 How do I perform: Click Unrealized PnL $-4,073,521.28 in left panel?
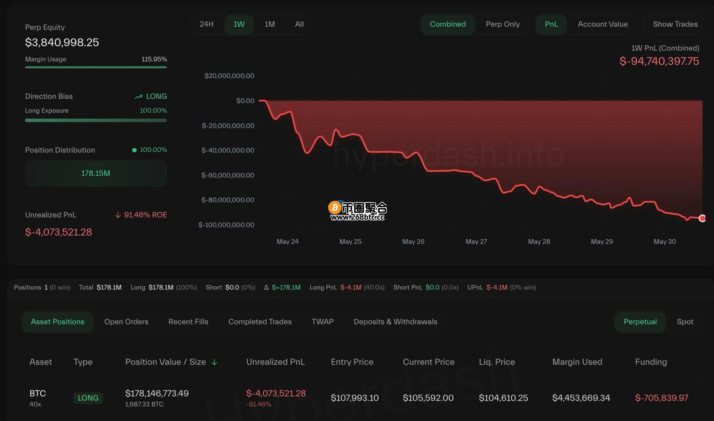point(58,232)
